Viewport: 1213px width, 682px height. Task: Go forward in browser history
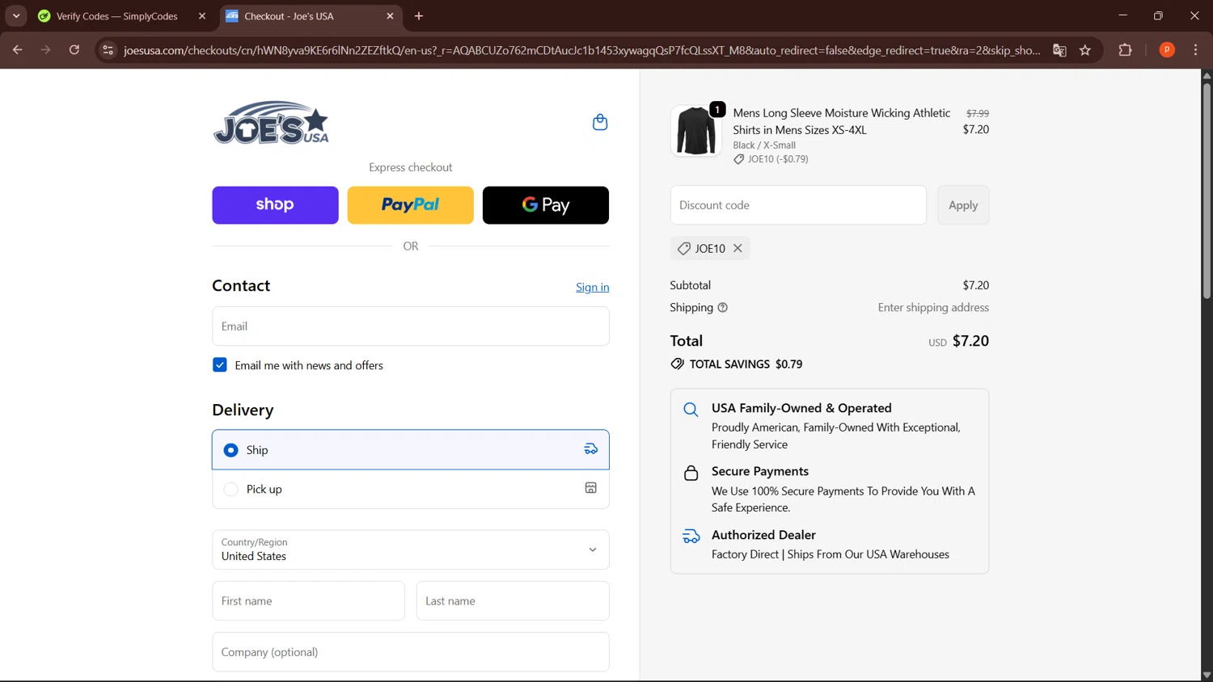coord(46,50)
